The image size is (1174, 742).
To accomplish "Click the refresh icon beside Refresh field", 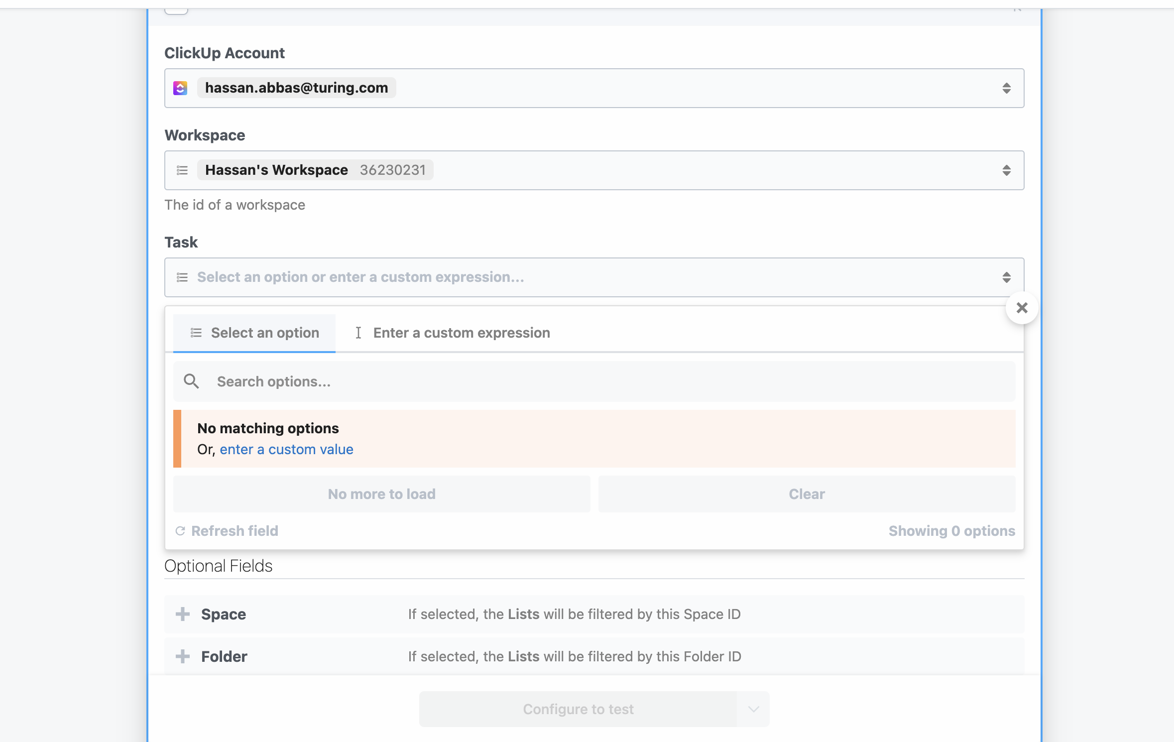I will click(x=180, y=531).
